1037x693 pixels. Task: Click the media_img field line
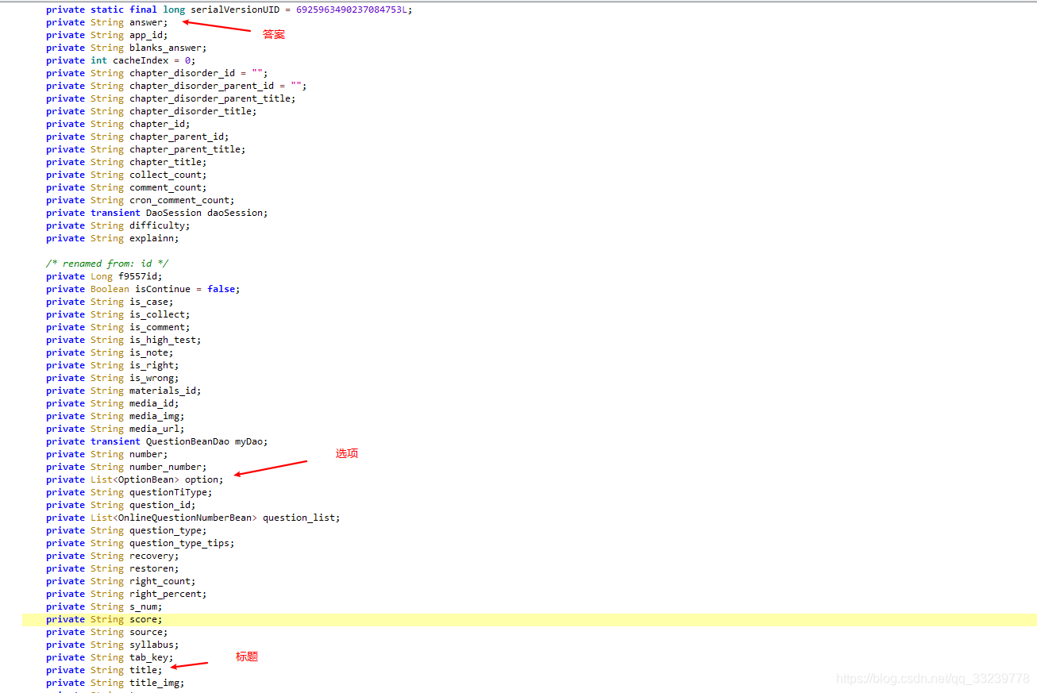point(115,416)
